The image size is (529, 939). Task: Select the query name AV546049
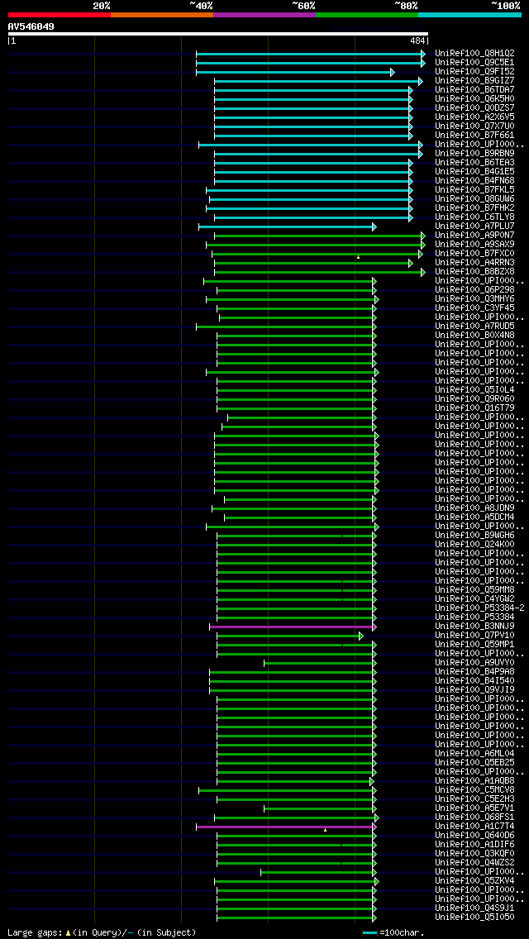coord(31,26)
